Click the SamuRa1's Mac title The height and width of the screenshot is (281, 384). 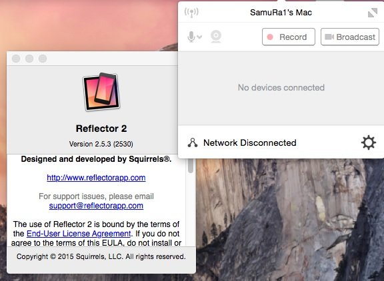[x=281, y=13]
